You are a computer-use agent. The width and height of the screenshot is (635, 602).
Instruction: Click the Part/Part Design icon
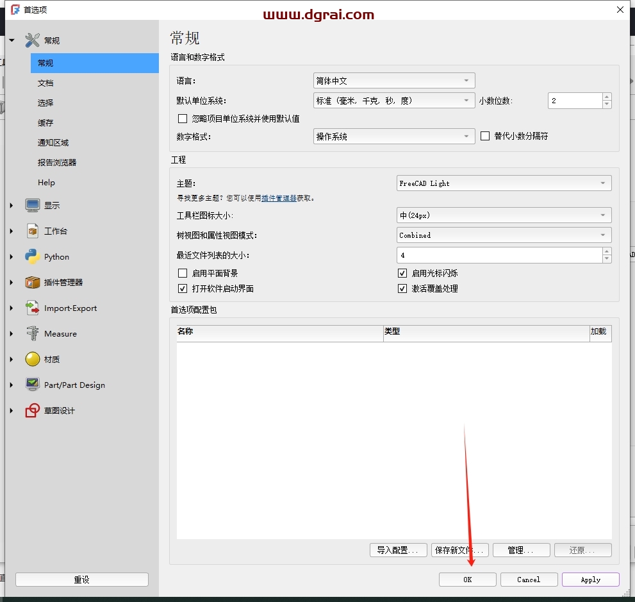point(33,385)
